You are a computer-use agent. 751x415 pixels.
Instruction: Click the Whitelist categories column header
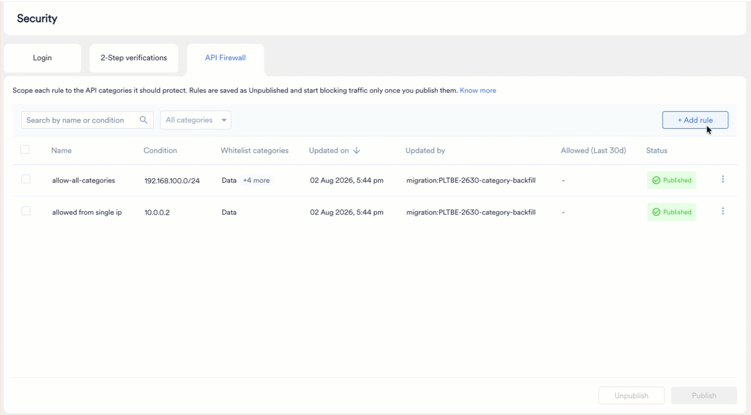click(254, 150)
